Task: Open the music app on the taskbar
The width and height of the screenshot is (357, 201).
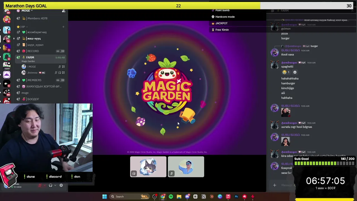Action: click(x=228, y=197)
